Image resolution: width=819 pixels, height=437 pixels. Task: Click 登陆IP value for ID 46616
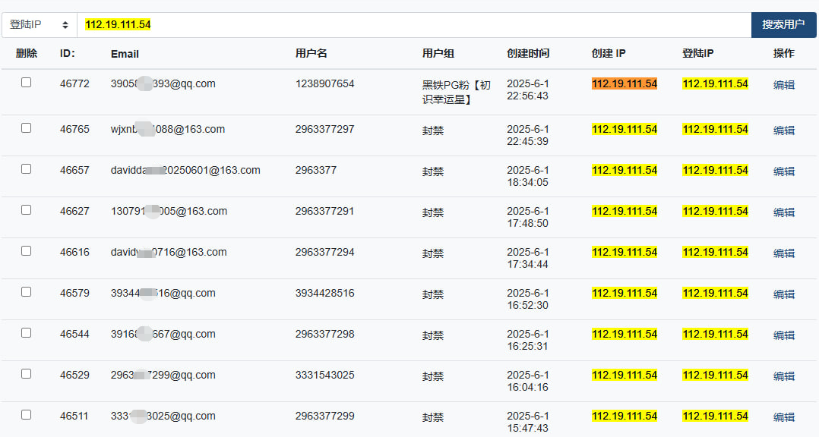coord(716,252)
